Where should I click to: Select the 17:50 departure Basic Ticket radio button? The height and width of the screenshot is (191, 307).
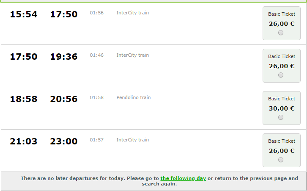281,75
